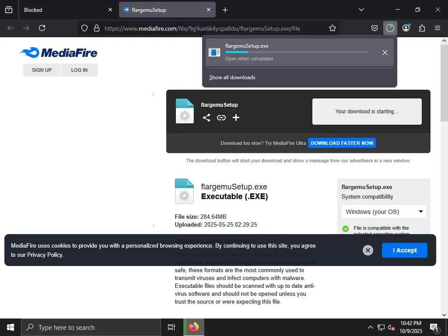Open the MediaFire logo homepage
This screenshot has width=448, height=336.
(59, 53)
